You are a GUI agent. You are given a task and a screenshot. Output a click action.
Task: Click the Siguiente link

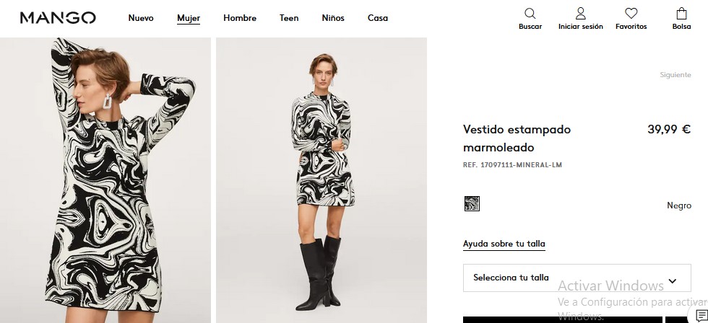pyautogui.click(x=675, y=75)
